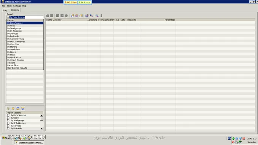Click the yellow export icon after the printer
The width and height of the screenshot is (258, 145).
point(81,16)
